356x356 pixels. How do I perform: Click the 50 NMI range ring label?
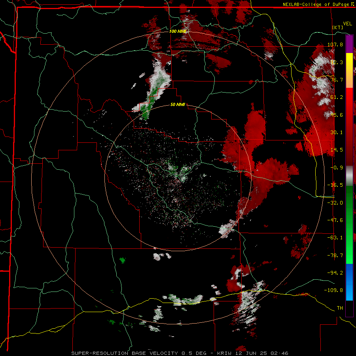(x=178, y=105)
